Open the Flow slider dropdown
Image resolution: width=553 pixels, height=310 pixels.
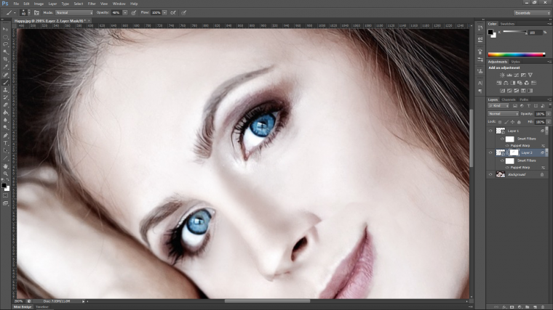coord(164,12)
